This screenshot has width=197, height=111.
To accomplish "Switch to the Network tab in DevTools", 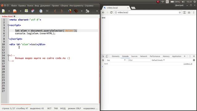I will (144, 56).
